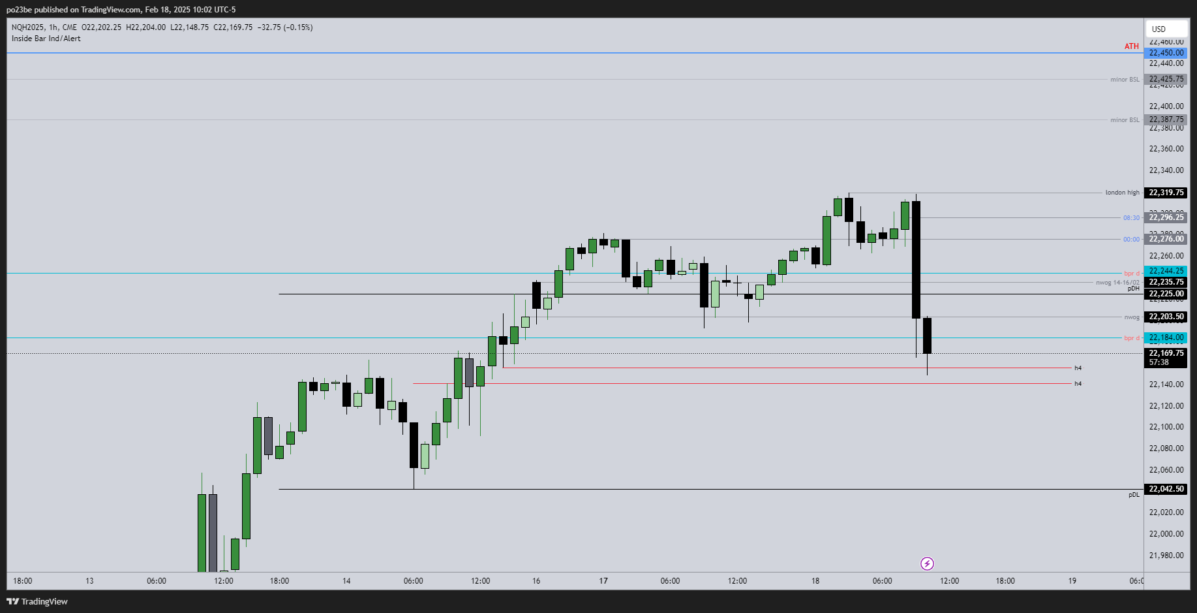The height and width of the screenshot is (613, 1197).
Task: Click the london high line label
Action: pos(1122,193)
